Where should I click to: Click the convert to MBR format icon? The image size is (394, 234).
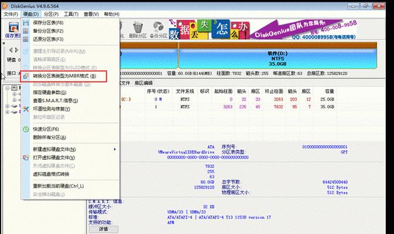(26, 76)
